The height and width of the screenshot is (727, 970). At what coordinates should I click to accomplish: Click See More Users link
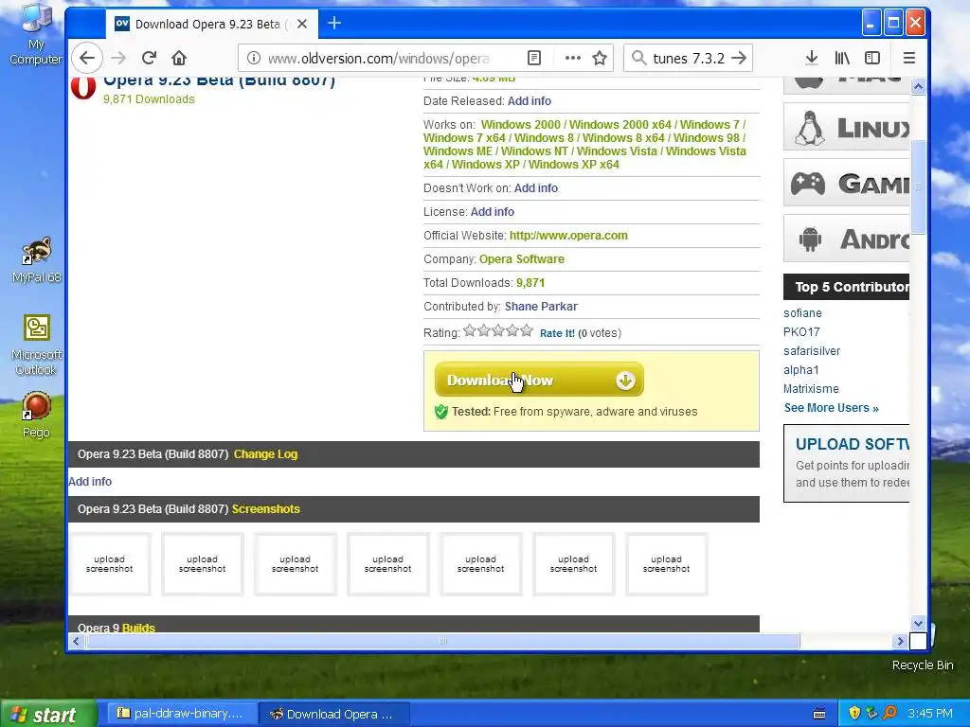coord(832,408)
